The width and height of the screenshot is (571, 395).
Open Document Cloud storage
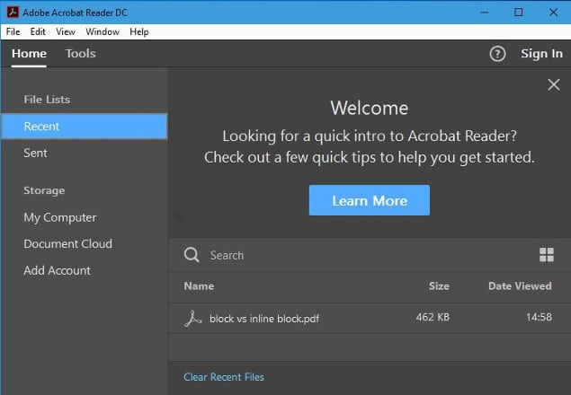pos(67,243)
